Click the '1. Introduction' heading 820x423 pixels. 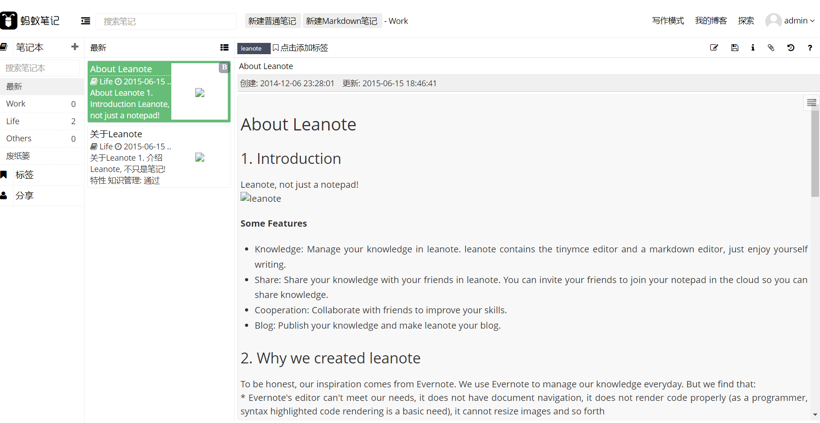tap(291, 158)
